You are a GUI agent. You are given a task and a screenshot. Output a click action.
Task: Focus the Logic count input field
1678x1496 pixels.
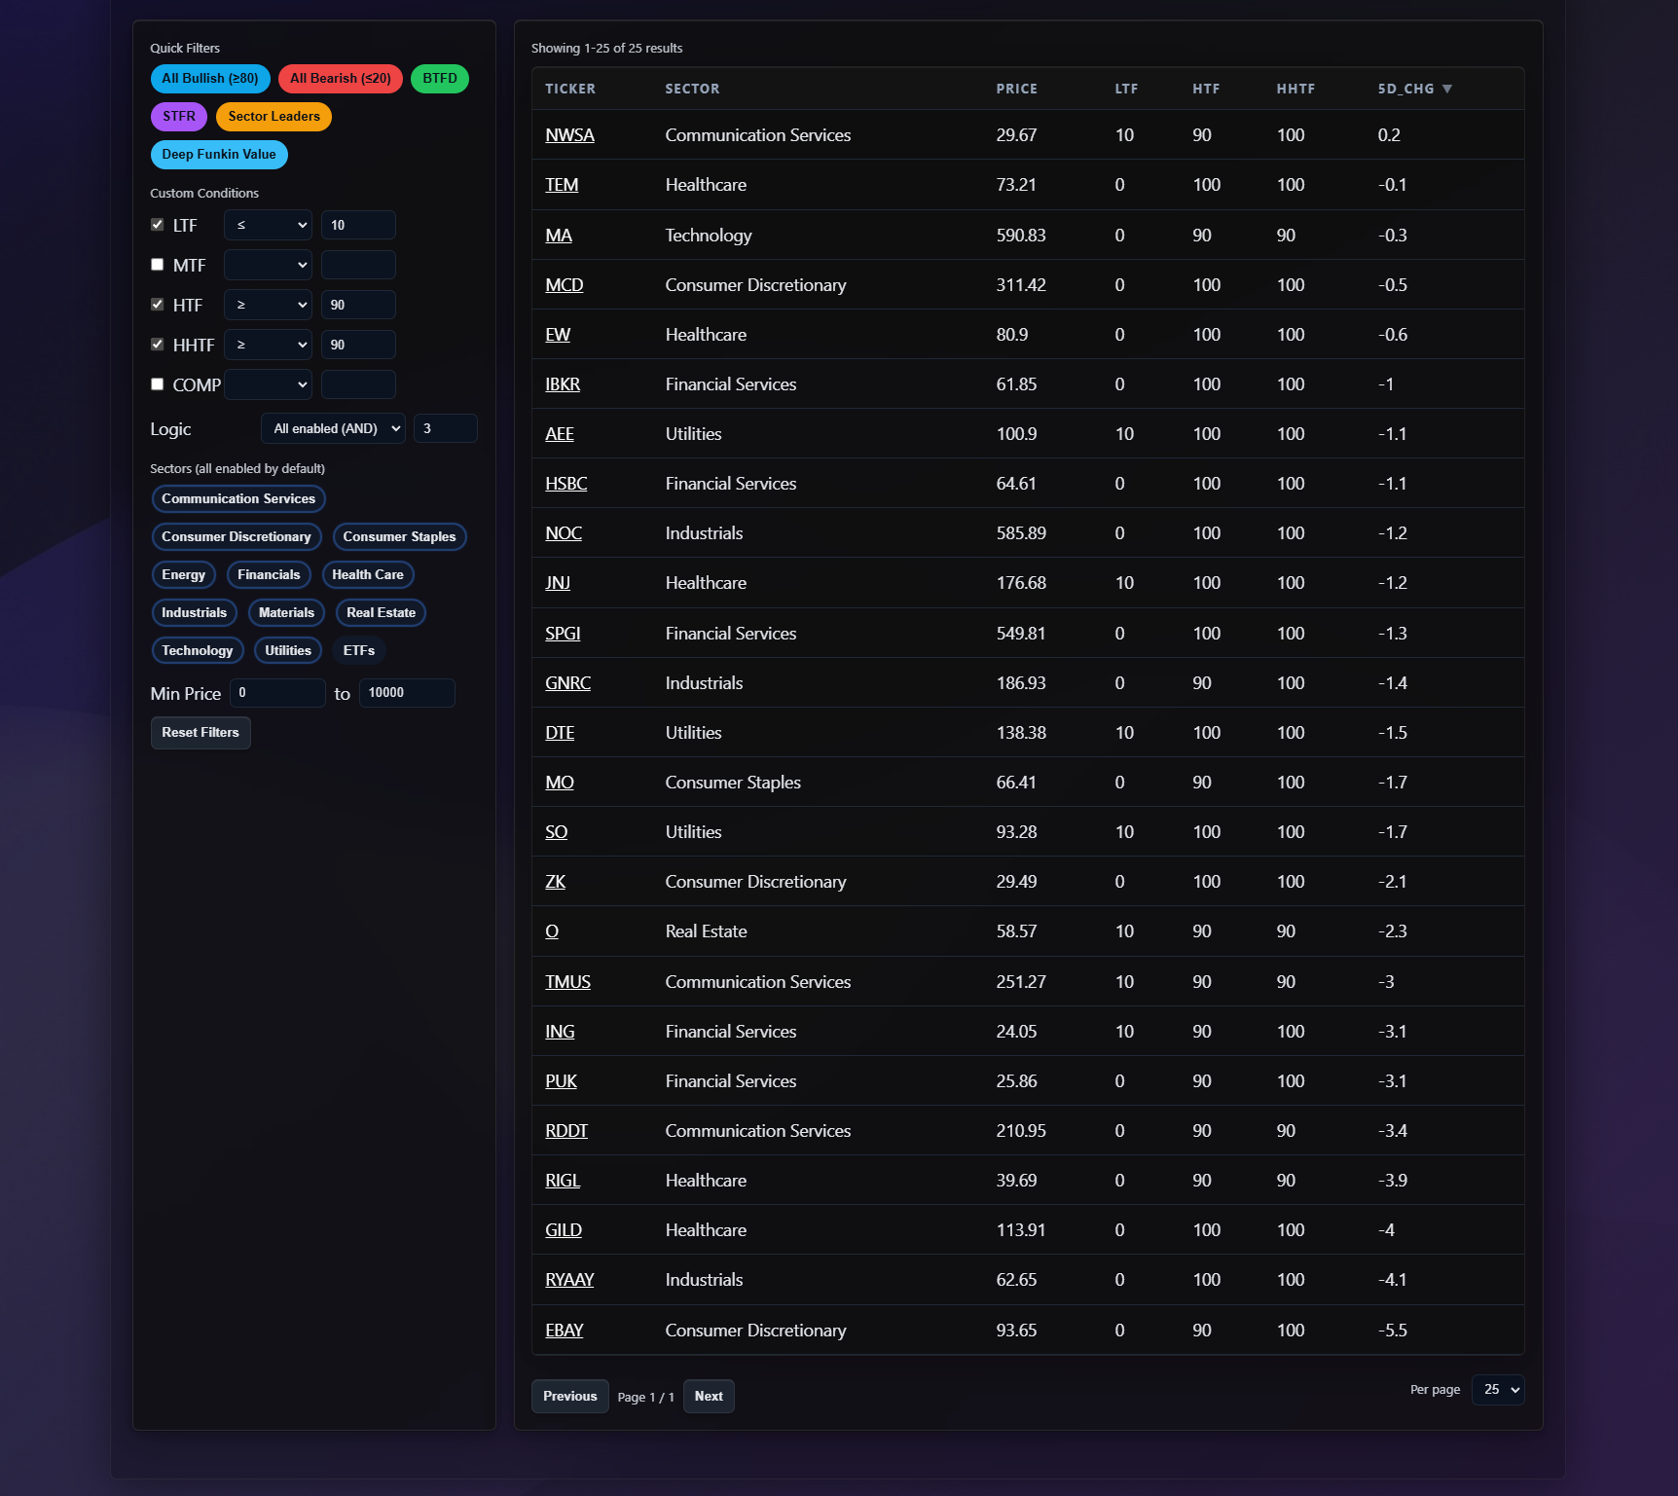(445, 429)
